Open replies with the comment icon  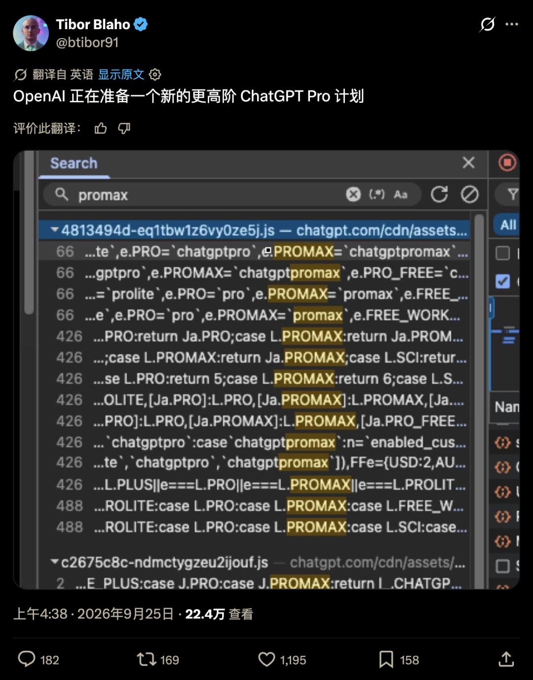point(27,659)
